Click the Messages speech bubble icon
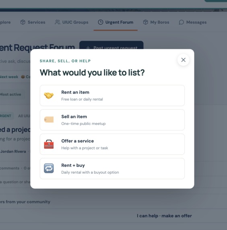This screenshot has height=230, width=227. pos(182,22)
